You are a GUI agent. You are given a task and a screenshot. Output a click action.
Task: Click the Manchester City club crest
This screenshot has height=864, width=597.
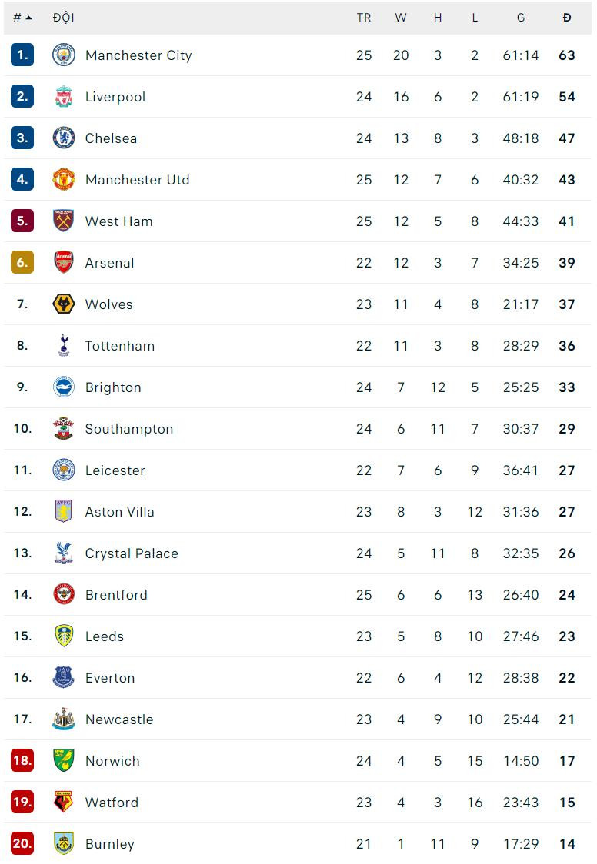pos(64,55)
